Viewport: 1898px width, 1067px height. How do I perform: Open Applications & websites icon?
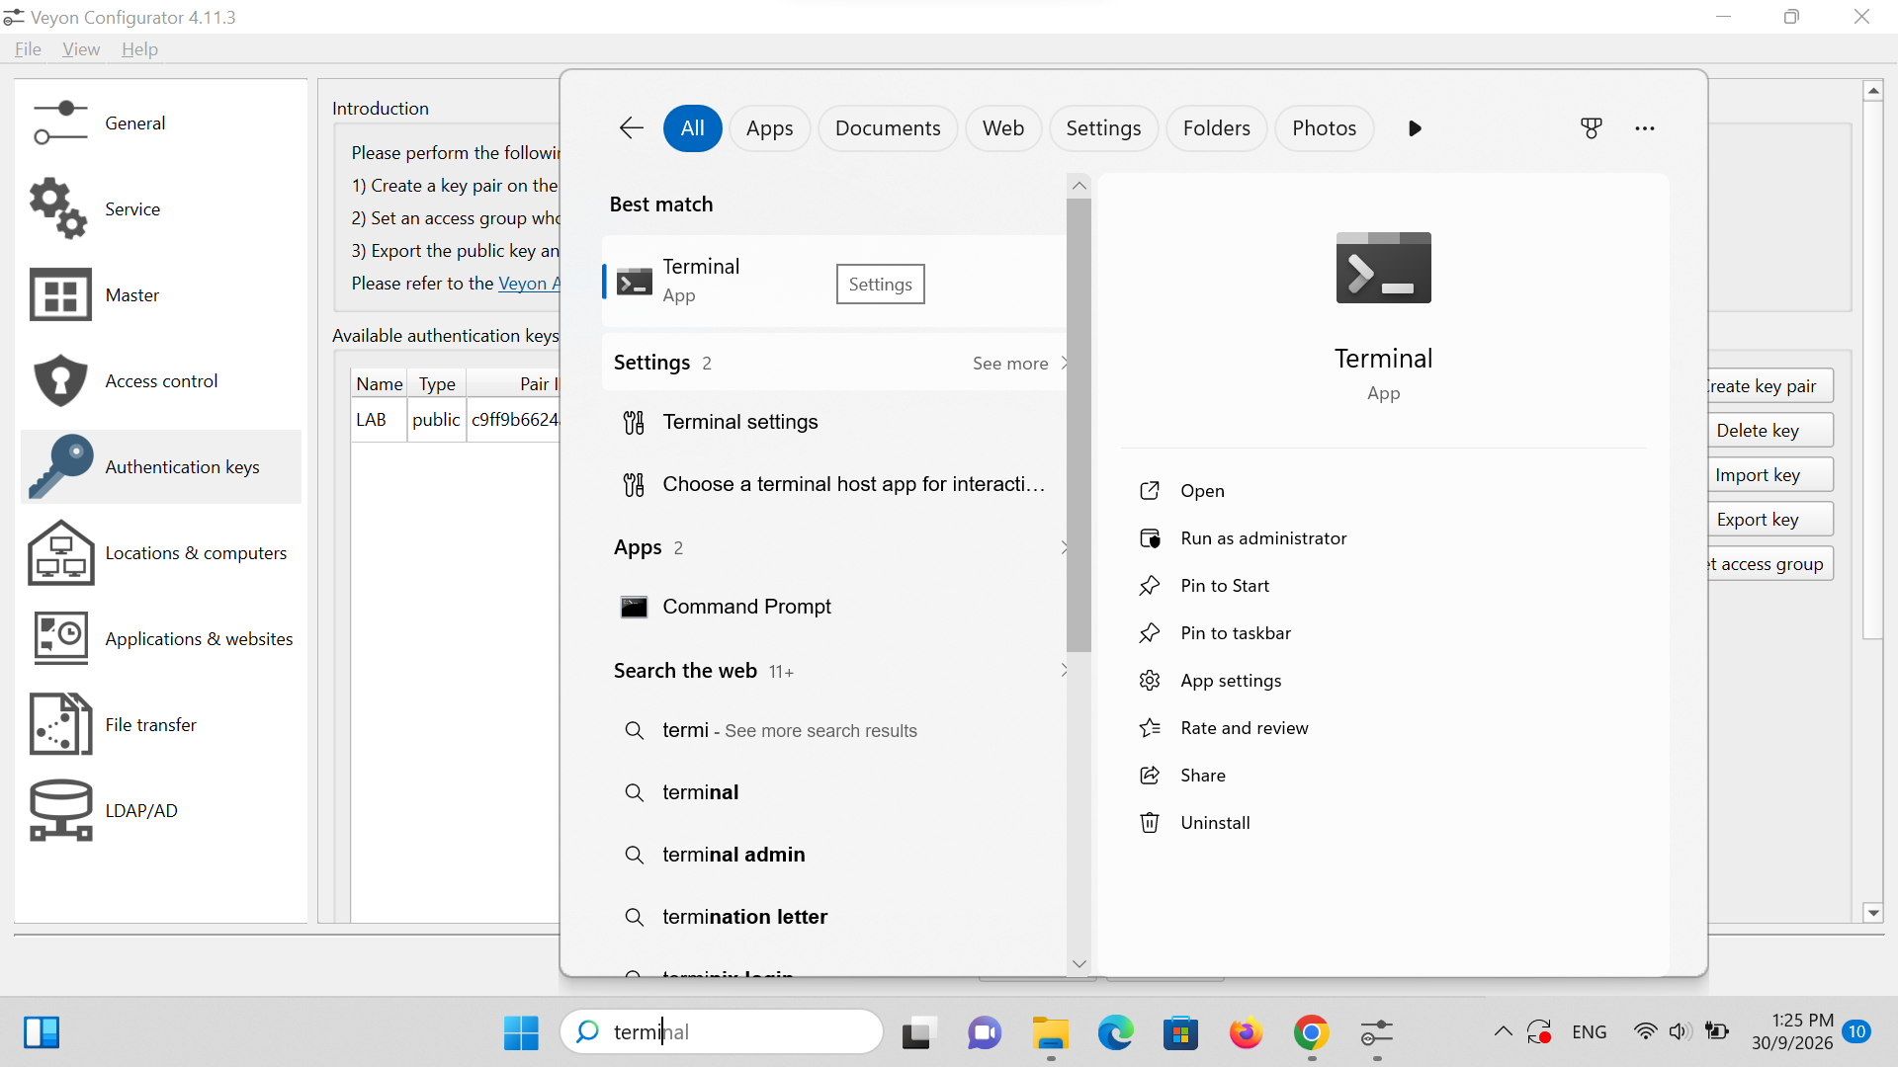(x=60, y=638)
